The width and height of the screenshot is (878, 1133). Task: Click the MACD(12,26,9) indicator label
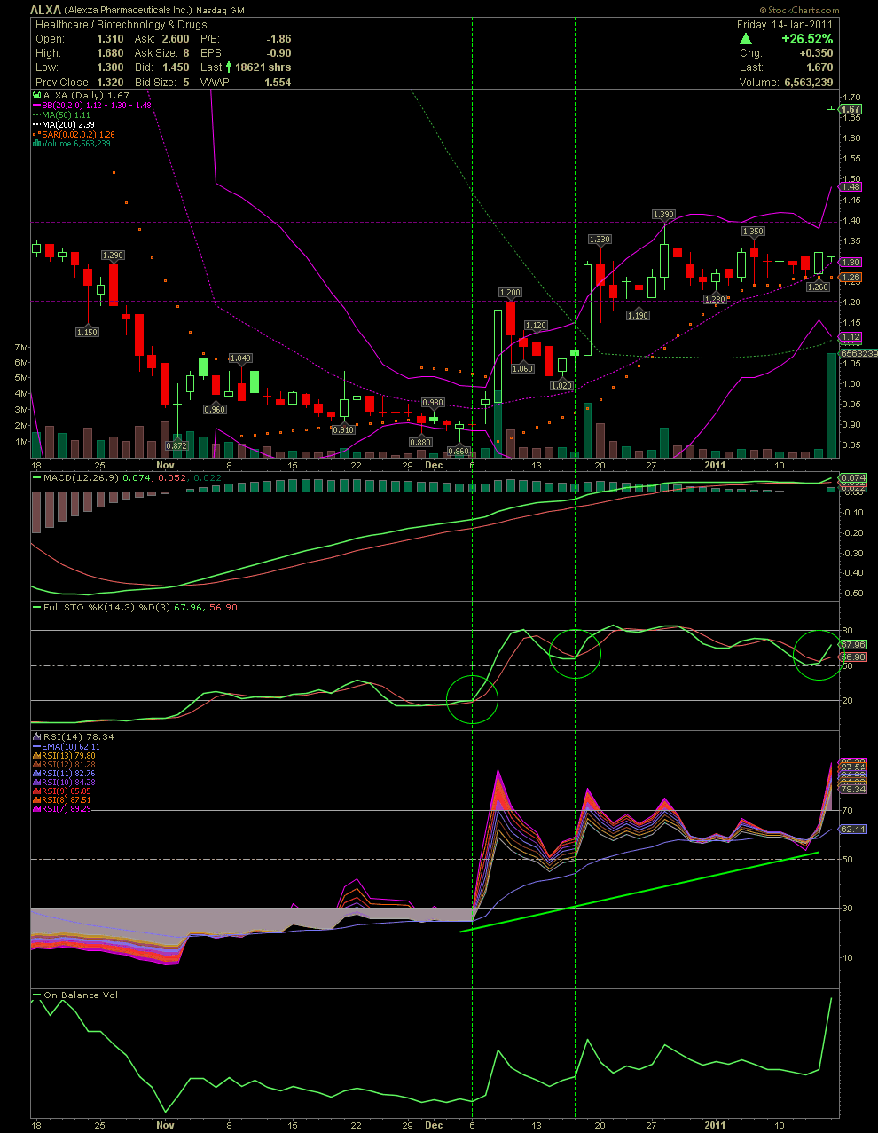click(x=80, y=478)
